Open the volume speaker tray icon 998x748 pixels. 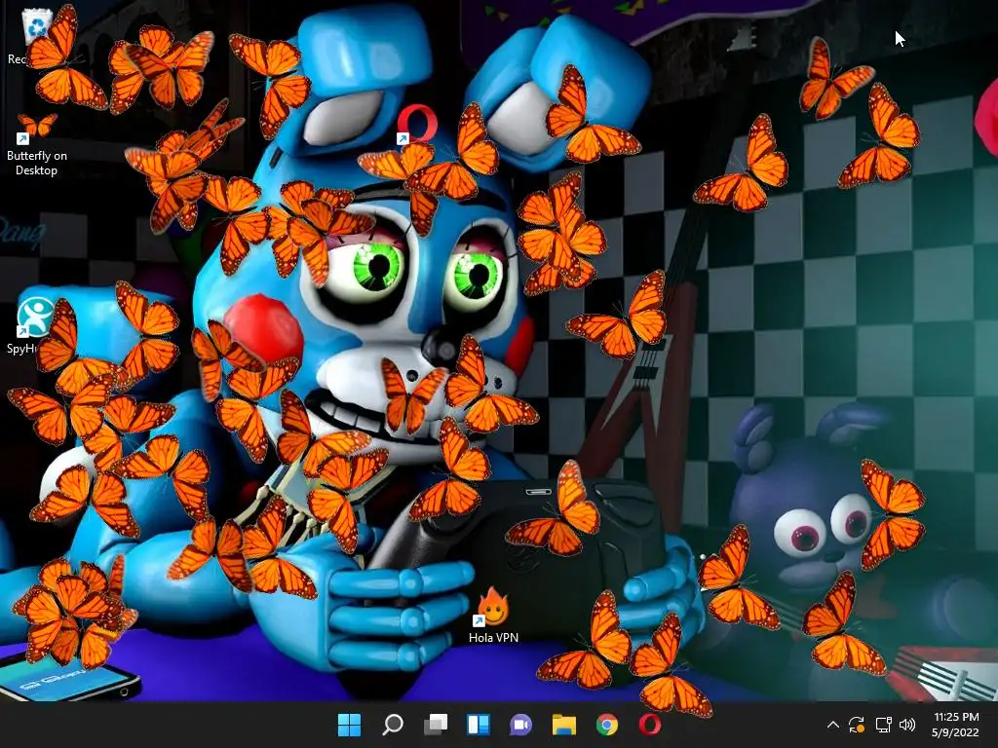[x=907, y=725]
